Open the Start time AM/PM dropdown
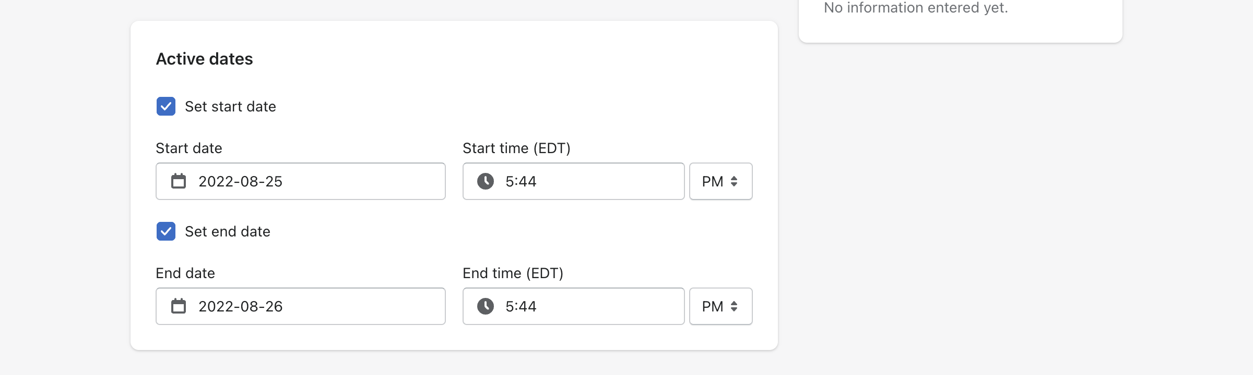This screenshot has height=375, width=1253. pyautogui.click(x=720, y=181)
